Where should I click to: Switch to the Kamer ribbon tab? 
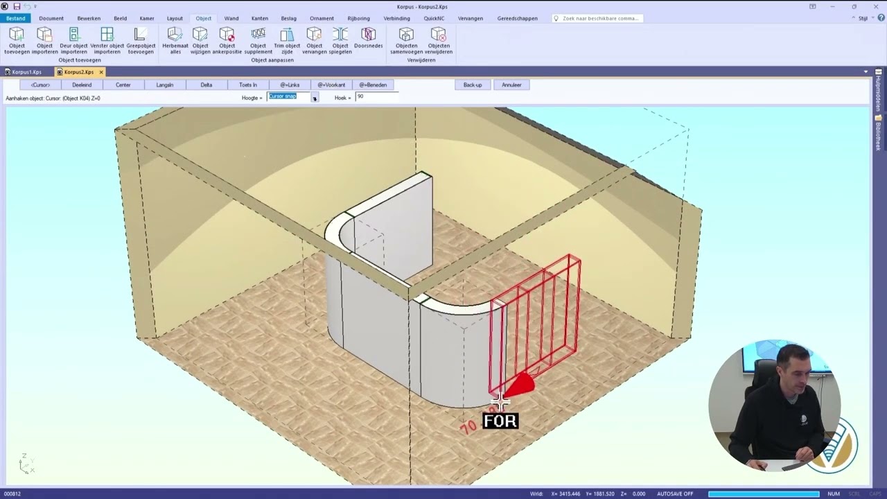pyautogui.click(x=147, y=18)
